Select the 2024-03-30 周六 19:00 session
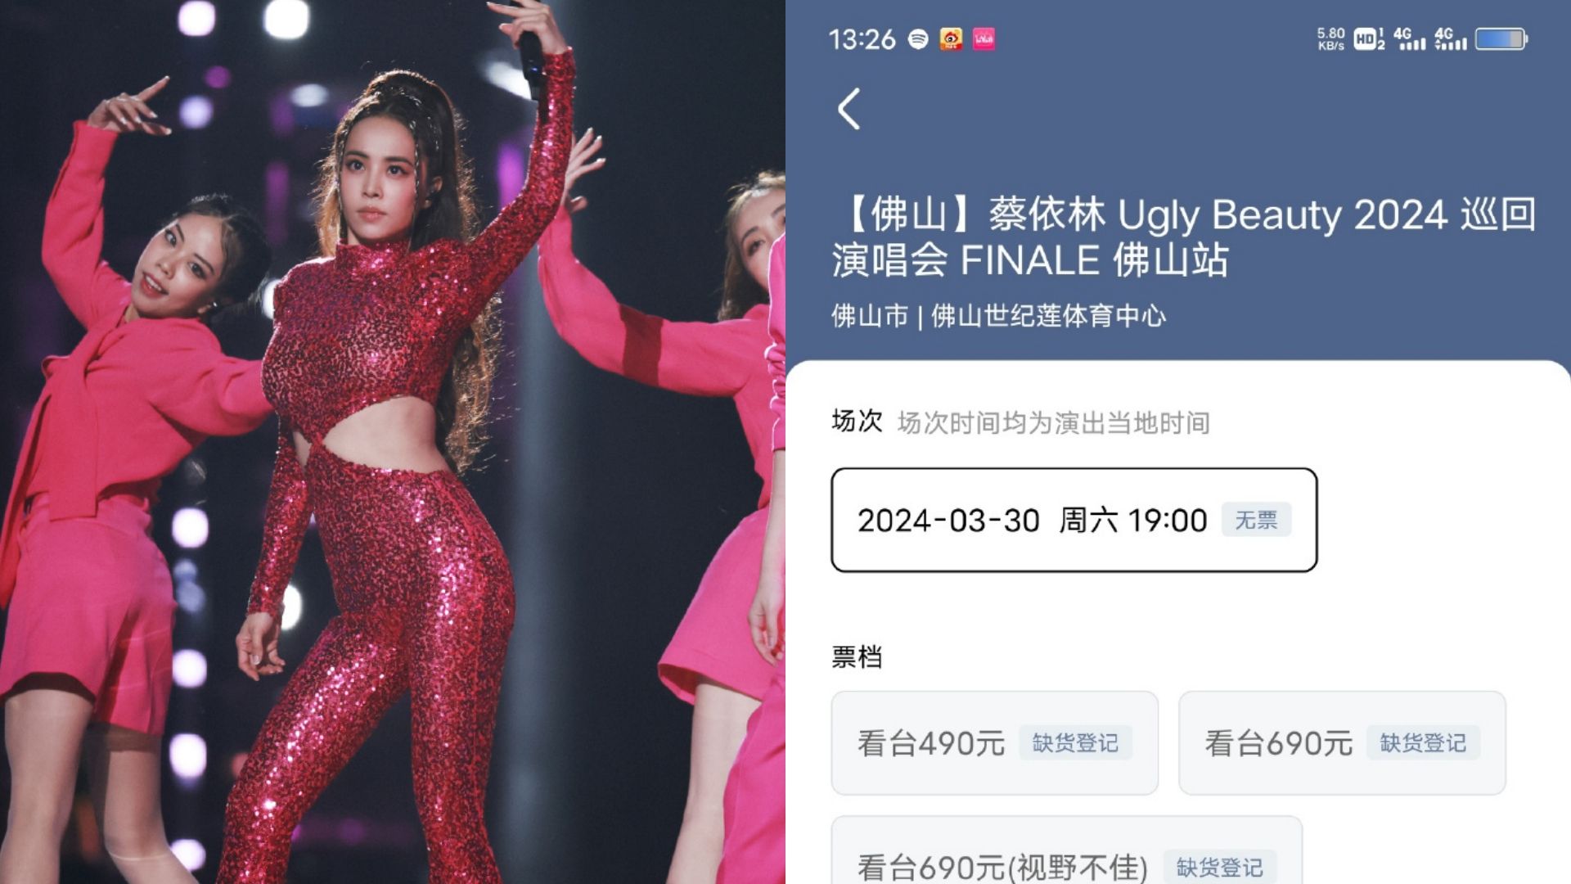The width and height of the screenshot is (1571, 884). pyautogui.click(x=1074, y=520)
